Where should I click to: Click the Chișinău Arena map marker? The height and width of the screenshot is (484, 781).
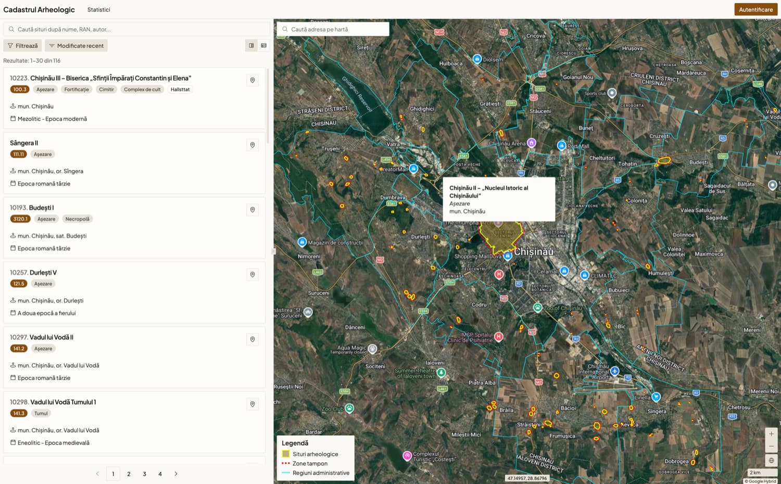coord(531,142)
